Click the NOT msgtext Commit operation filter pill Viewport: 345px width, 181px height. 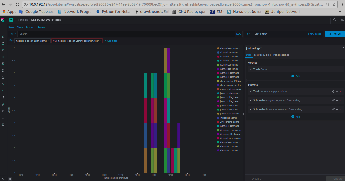tap(76, 41)
